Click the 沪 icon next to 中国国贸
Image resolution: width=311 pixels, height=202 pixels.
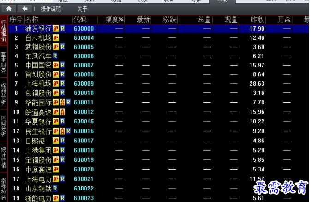point(56,65)
